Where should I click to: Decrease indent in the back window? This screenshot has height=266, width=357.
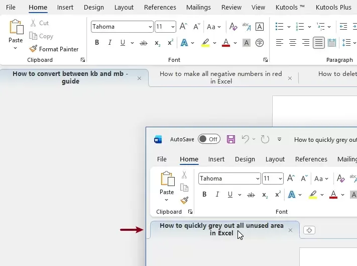tap(343, 27)
